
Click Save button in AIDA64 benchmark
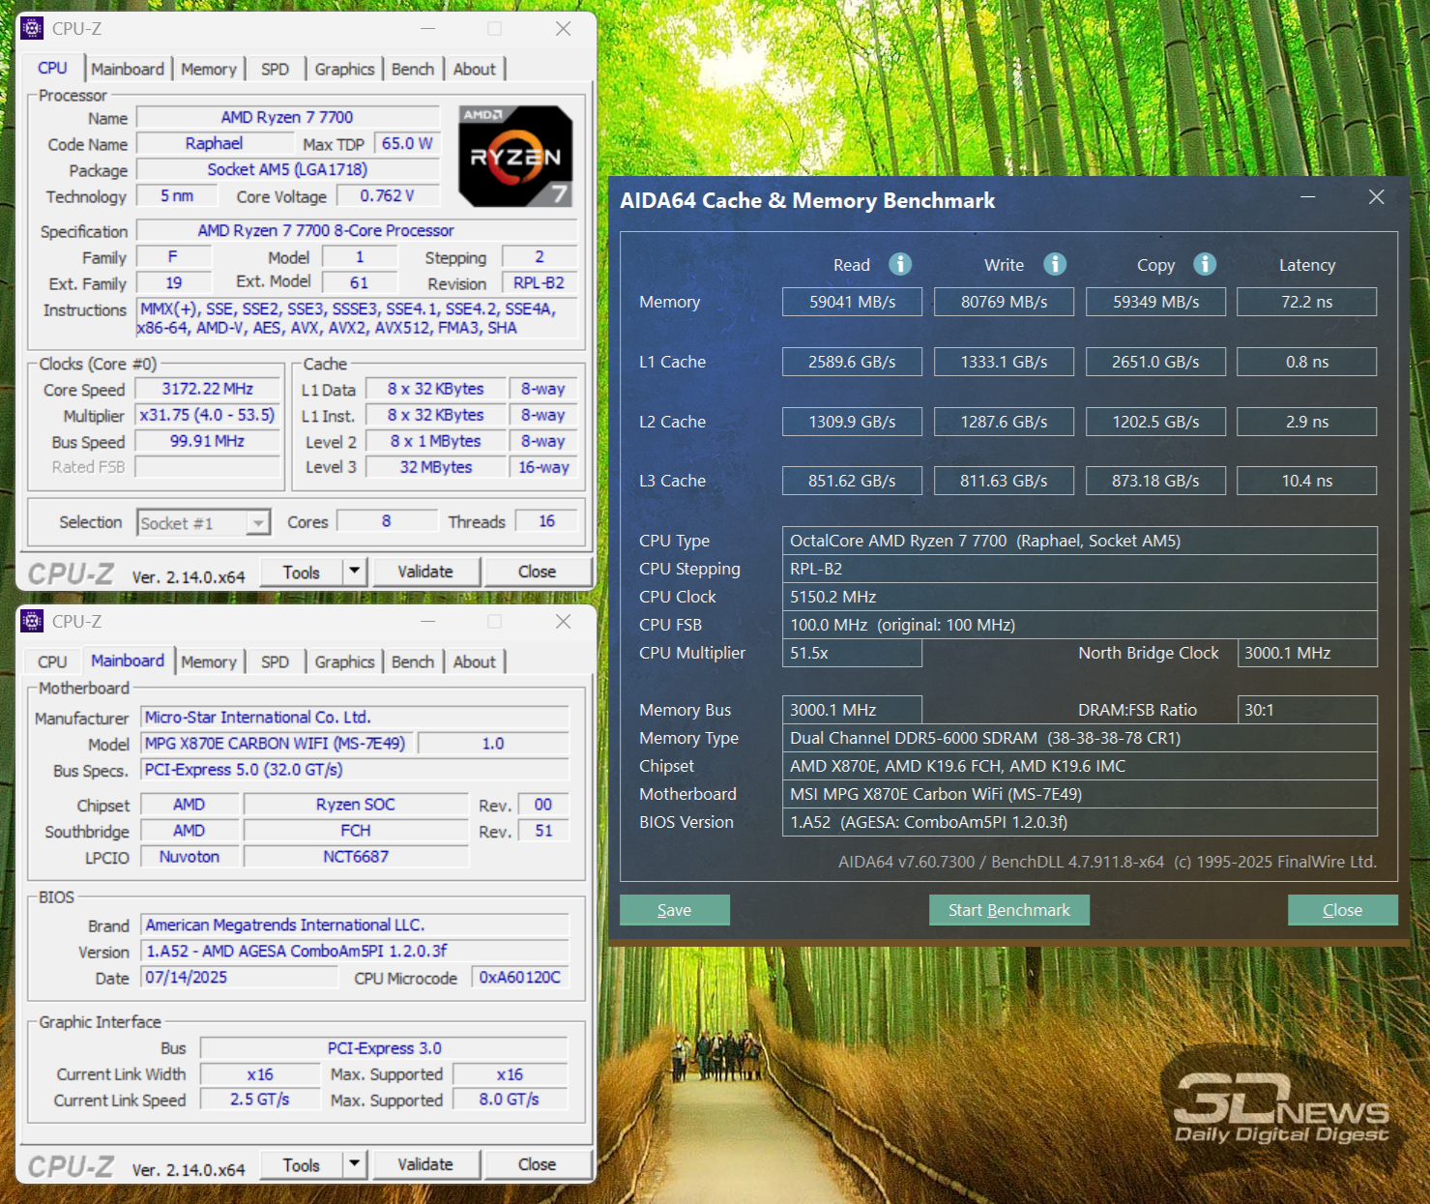(674, 910)
